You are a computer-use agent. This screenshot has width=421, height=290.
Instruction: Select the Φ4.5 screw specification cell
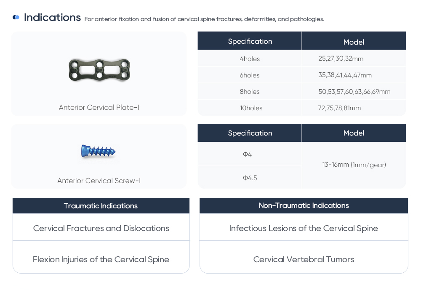point(250,178)
